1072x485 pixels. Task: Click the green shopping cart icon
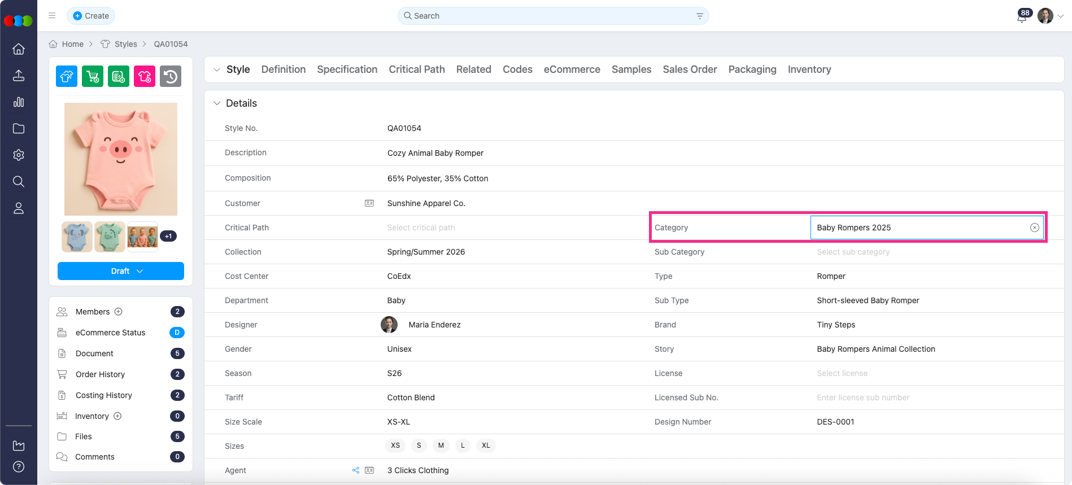pos(93,76)
